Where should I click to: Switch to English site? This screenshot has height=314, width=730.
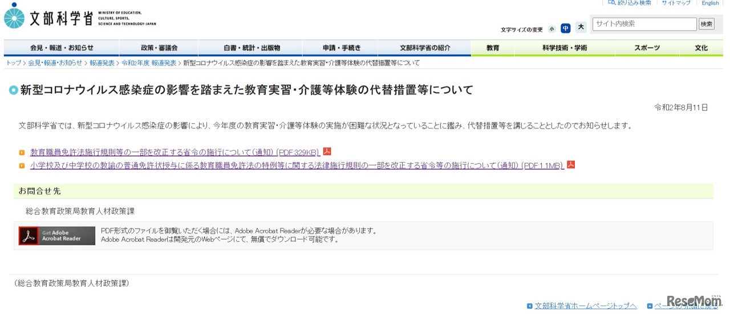tap(710, 3)
